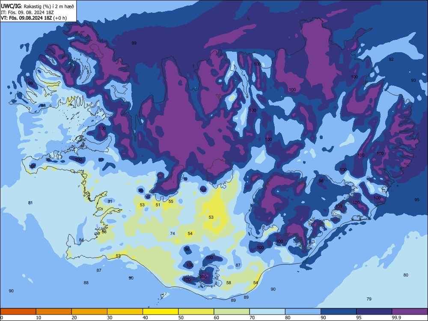Select the 'IT: Fös. 09. 08. 2024 18Z' line
The width and height of the screenshot is (428, 321).
[27, 12]
